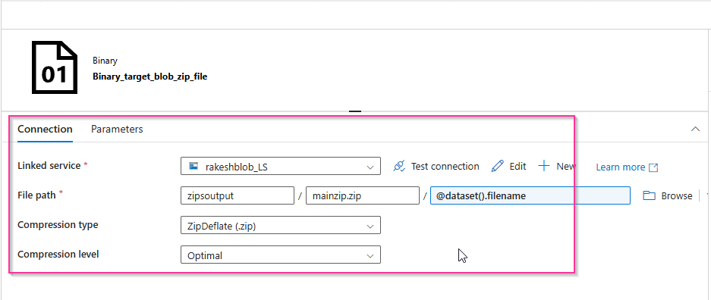Open the Compression level dropdown
Viewport: 711px width, 300px height.
point(280,255)
